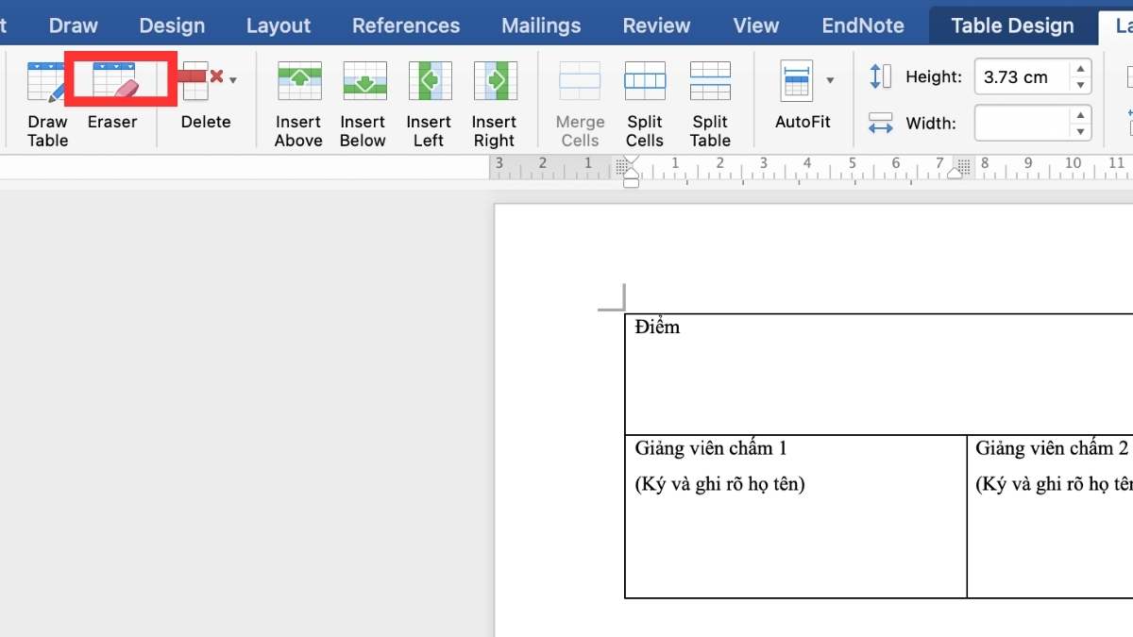The image size is (1133, 637).
Task: Switch to the Table Design tab
Action: [x=1012, y=25]
